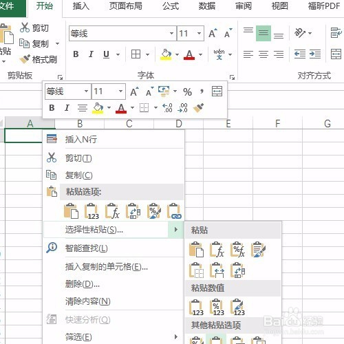
Task: Choose 选择性粘贴(S) from context menu
Action: [114, 229]
